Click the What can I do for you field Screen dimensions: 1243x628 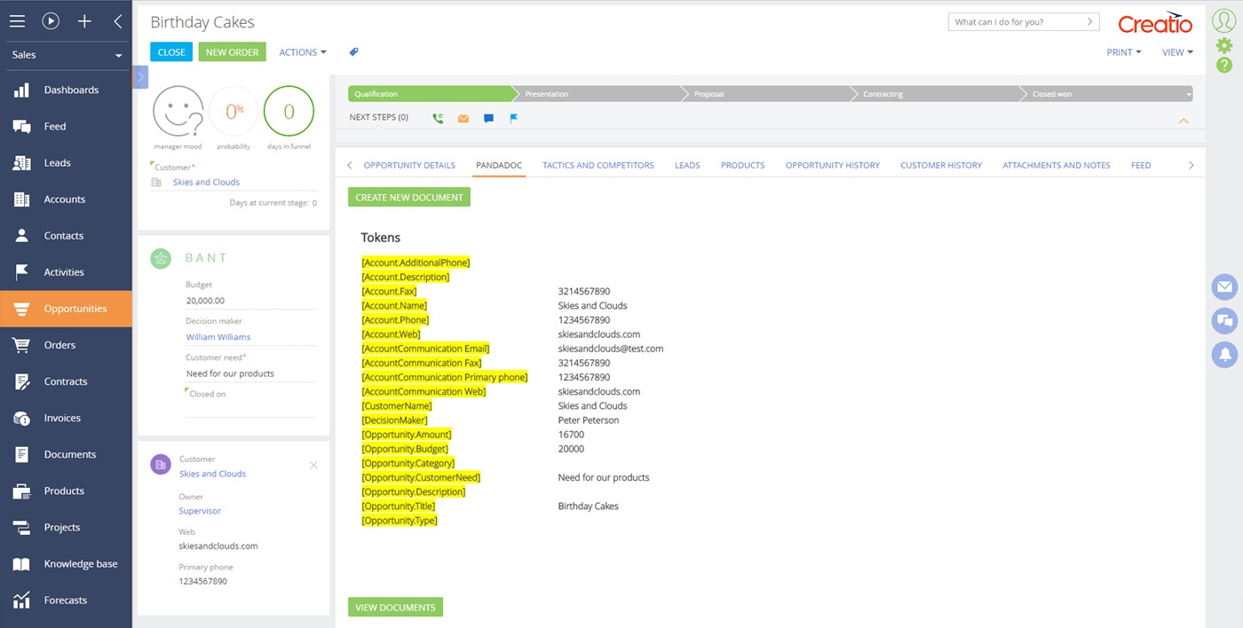pos(1017,20)
